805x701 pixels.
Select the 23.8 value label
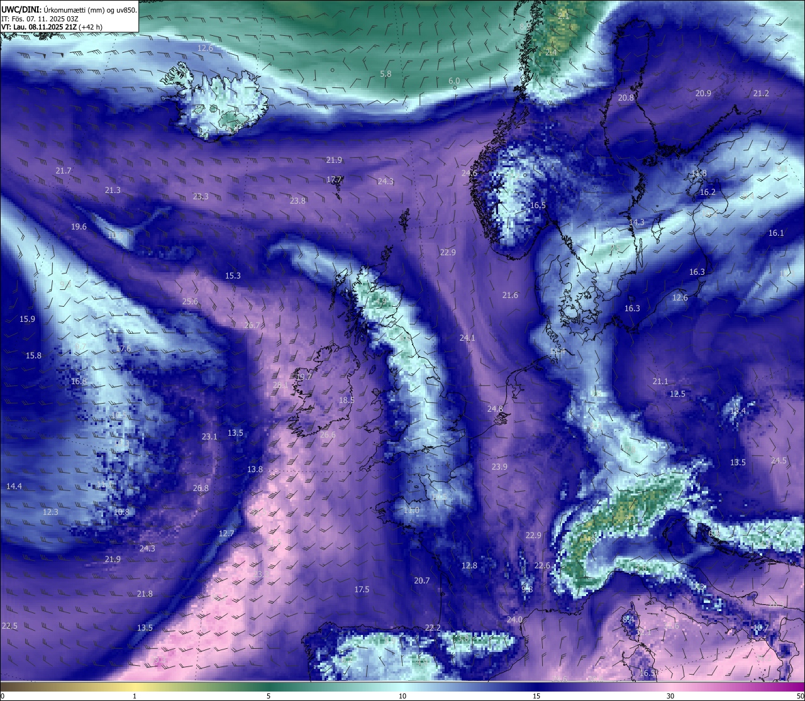click(x=297, y=201)
